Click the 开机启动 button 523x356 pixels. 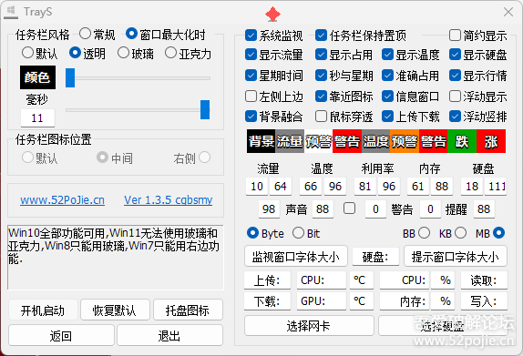coord(43,310)
